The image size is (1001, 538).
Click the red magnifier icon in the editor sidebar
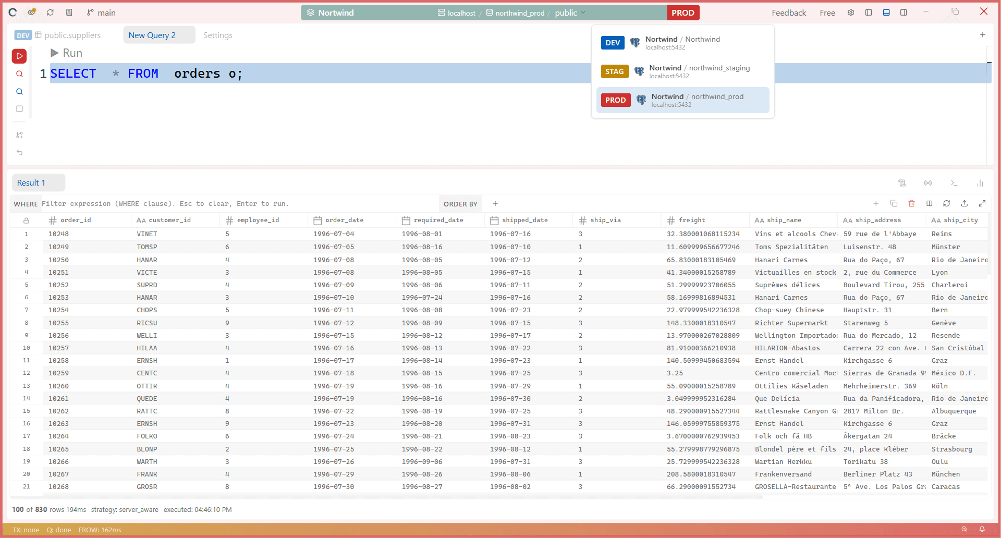(x=19, y=74)
